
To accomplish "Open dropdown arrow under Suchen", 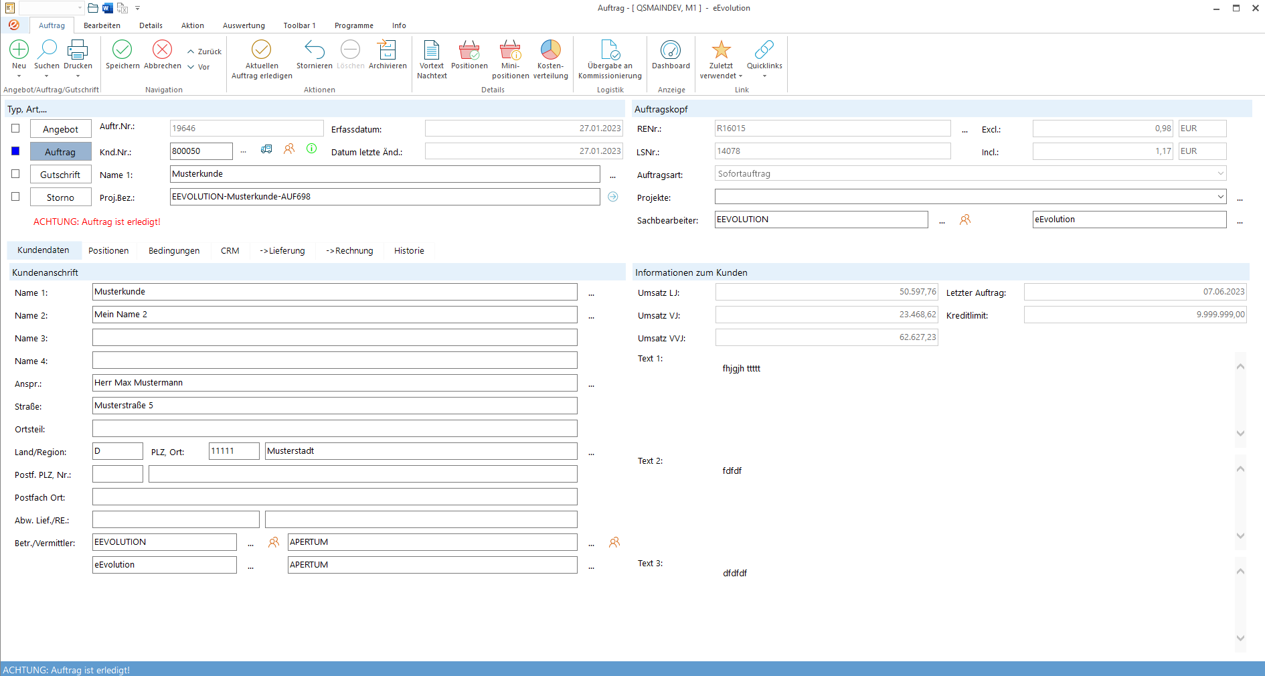I will (47, 76).
